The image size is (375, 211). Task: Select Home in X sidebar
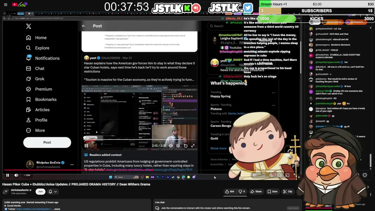click(x=36, y=38)
